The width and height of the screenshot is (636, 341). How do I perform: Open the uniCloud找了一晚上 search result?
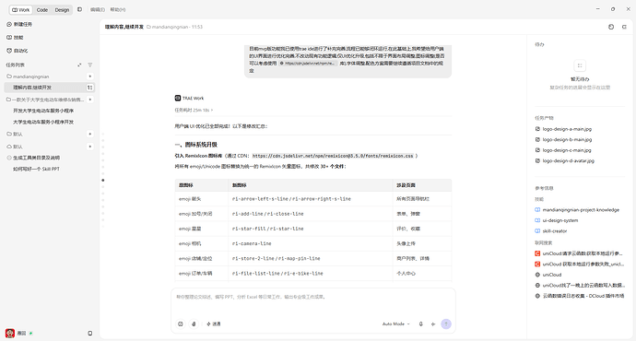tap(580, 285)
